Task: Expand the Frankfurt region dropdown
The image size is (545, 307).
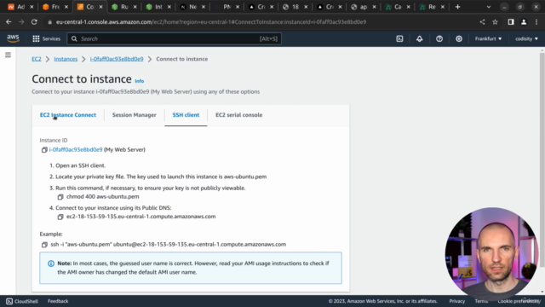Action: click(x=488, y=38)
